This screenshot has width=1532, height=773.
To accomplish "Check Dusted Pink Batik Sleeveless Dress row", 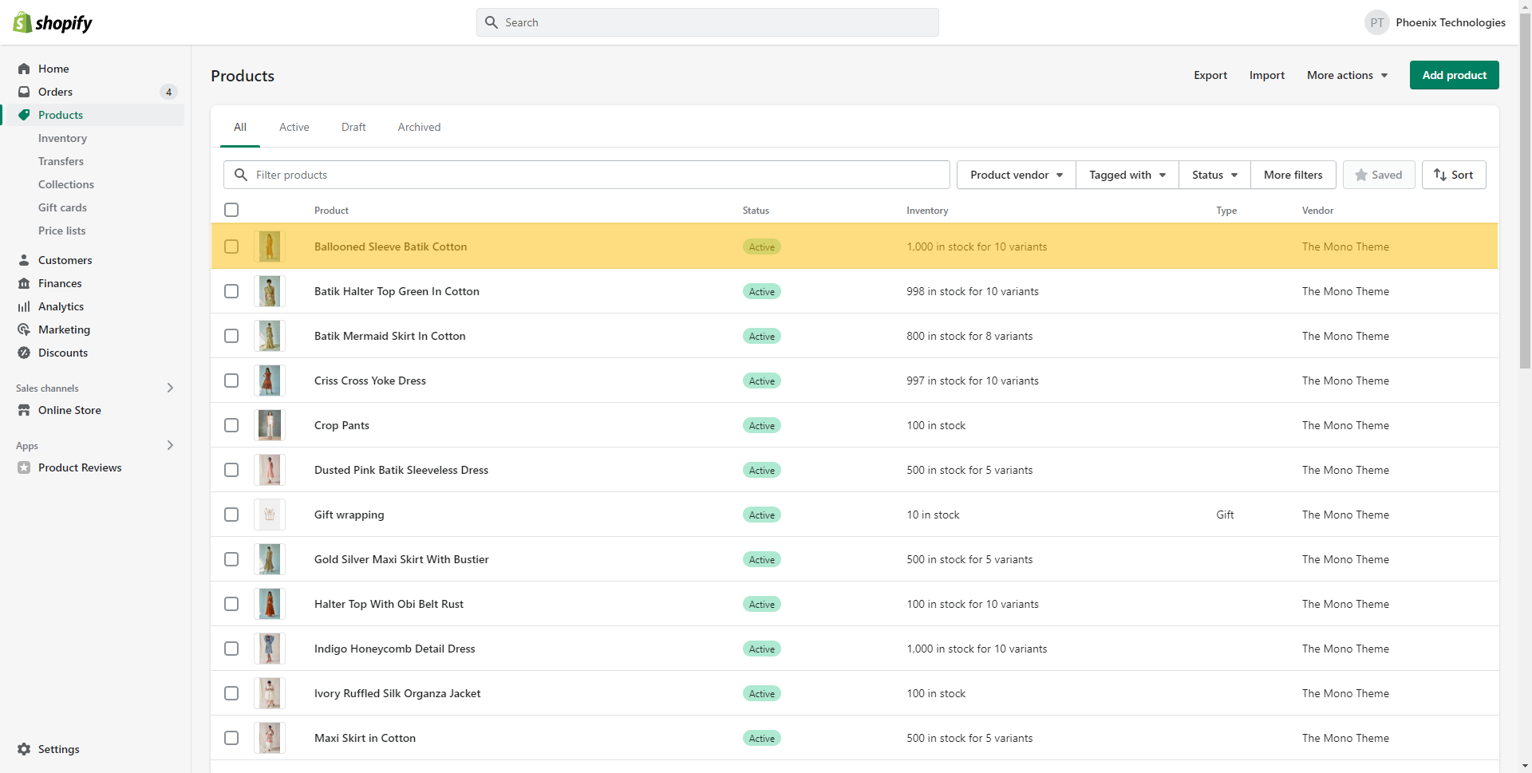I will pyautogui.click(x=231, y=470).
